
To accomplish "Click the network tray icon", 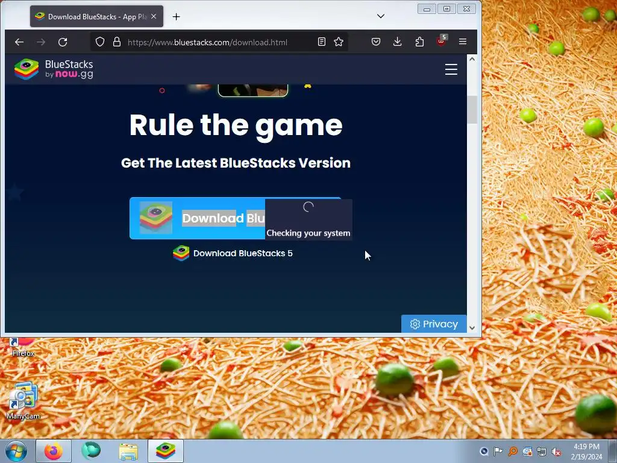I will click(542, 452).
